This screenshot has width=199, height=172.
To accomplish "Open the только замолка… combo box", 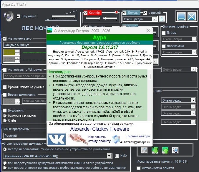I will click(34, 101).
